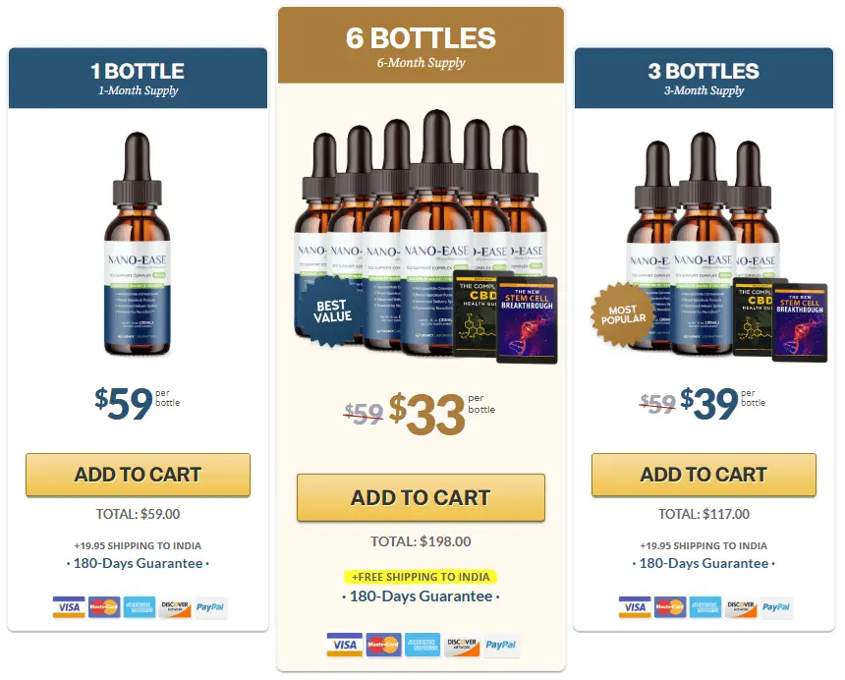Click the Free Shipping to India highlighted label
Screen dimensions: 845x680
[421, 577]
